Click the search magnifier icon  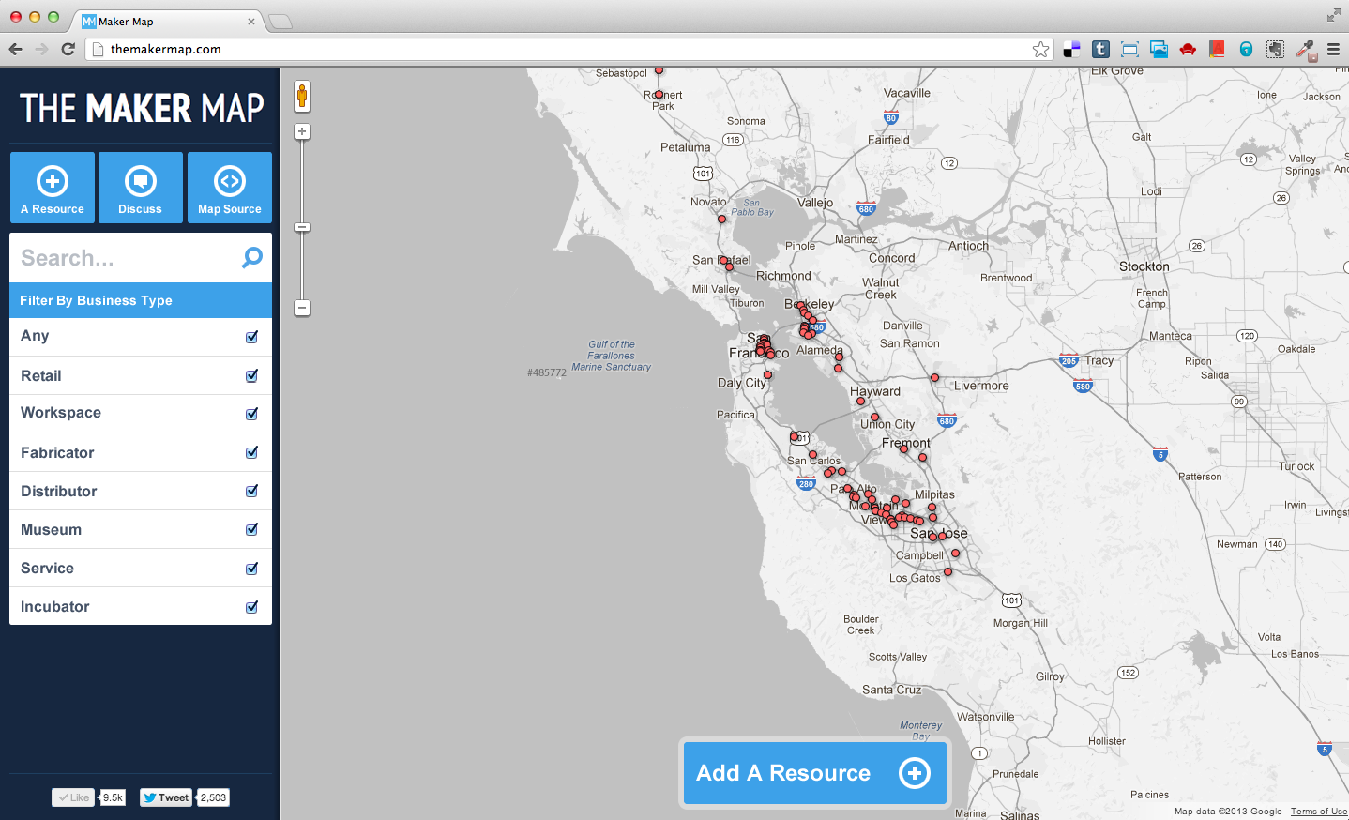click(x=251, y=257)
